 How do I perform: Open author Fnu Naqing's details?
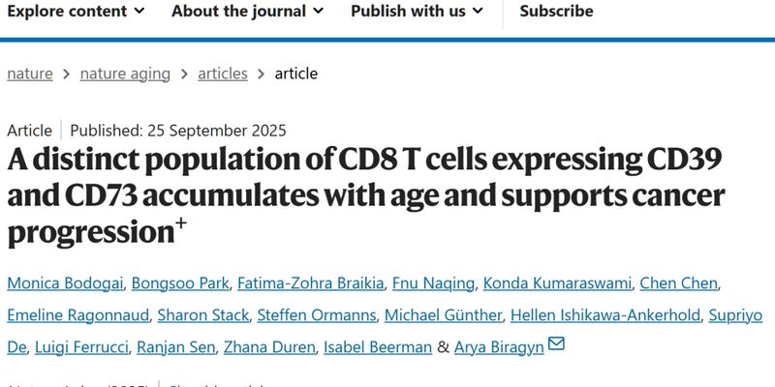click(433, 283)
